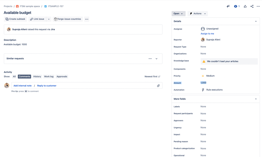
Task: Switch to the Approvals tab
Action: coord(62,77)
